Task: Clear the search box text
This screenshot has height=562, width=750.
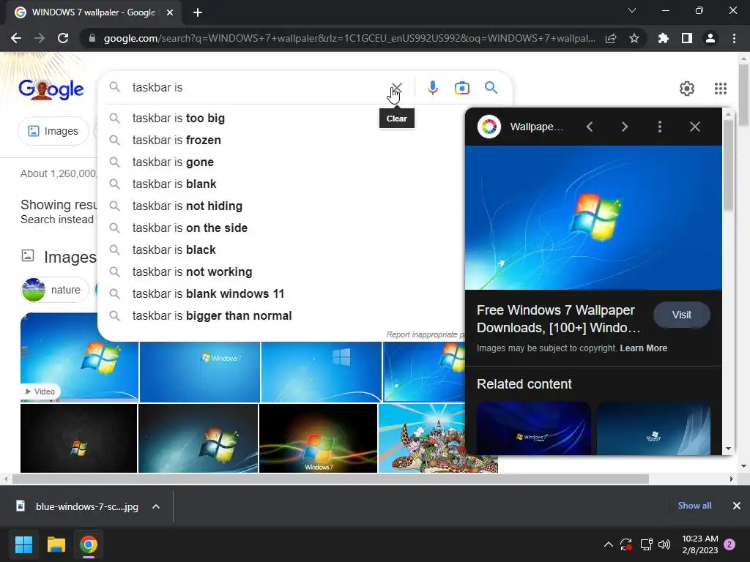Action: 396,88
